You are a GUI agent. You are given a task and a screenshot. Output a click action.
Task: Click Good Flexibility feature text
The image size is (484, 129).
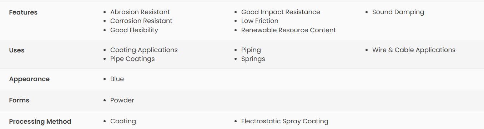134,30
